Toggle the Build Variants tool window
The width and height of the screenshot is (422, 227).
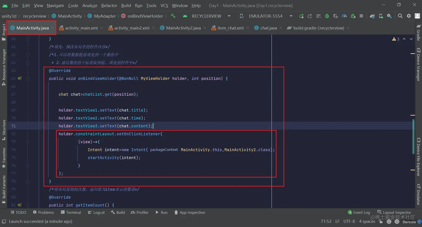4,190
